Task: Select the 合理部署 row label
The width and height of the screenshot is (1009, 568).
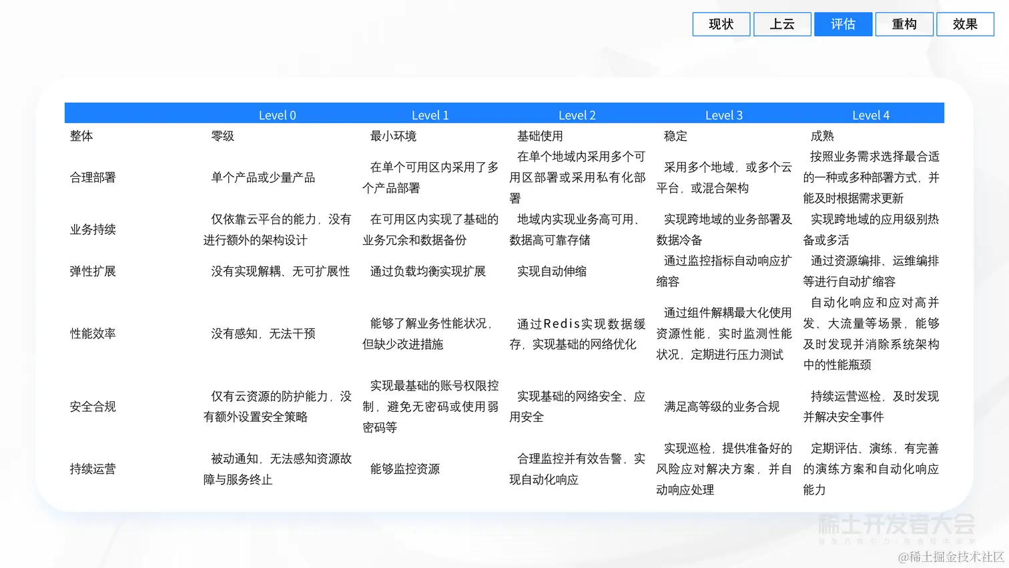Action: tap(93, 177)
